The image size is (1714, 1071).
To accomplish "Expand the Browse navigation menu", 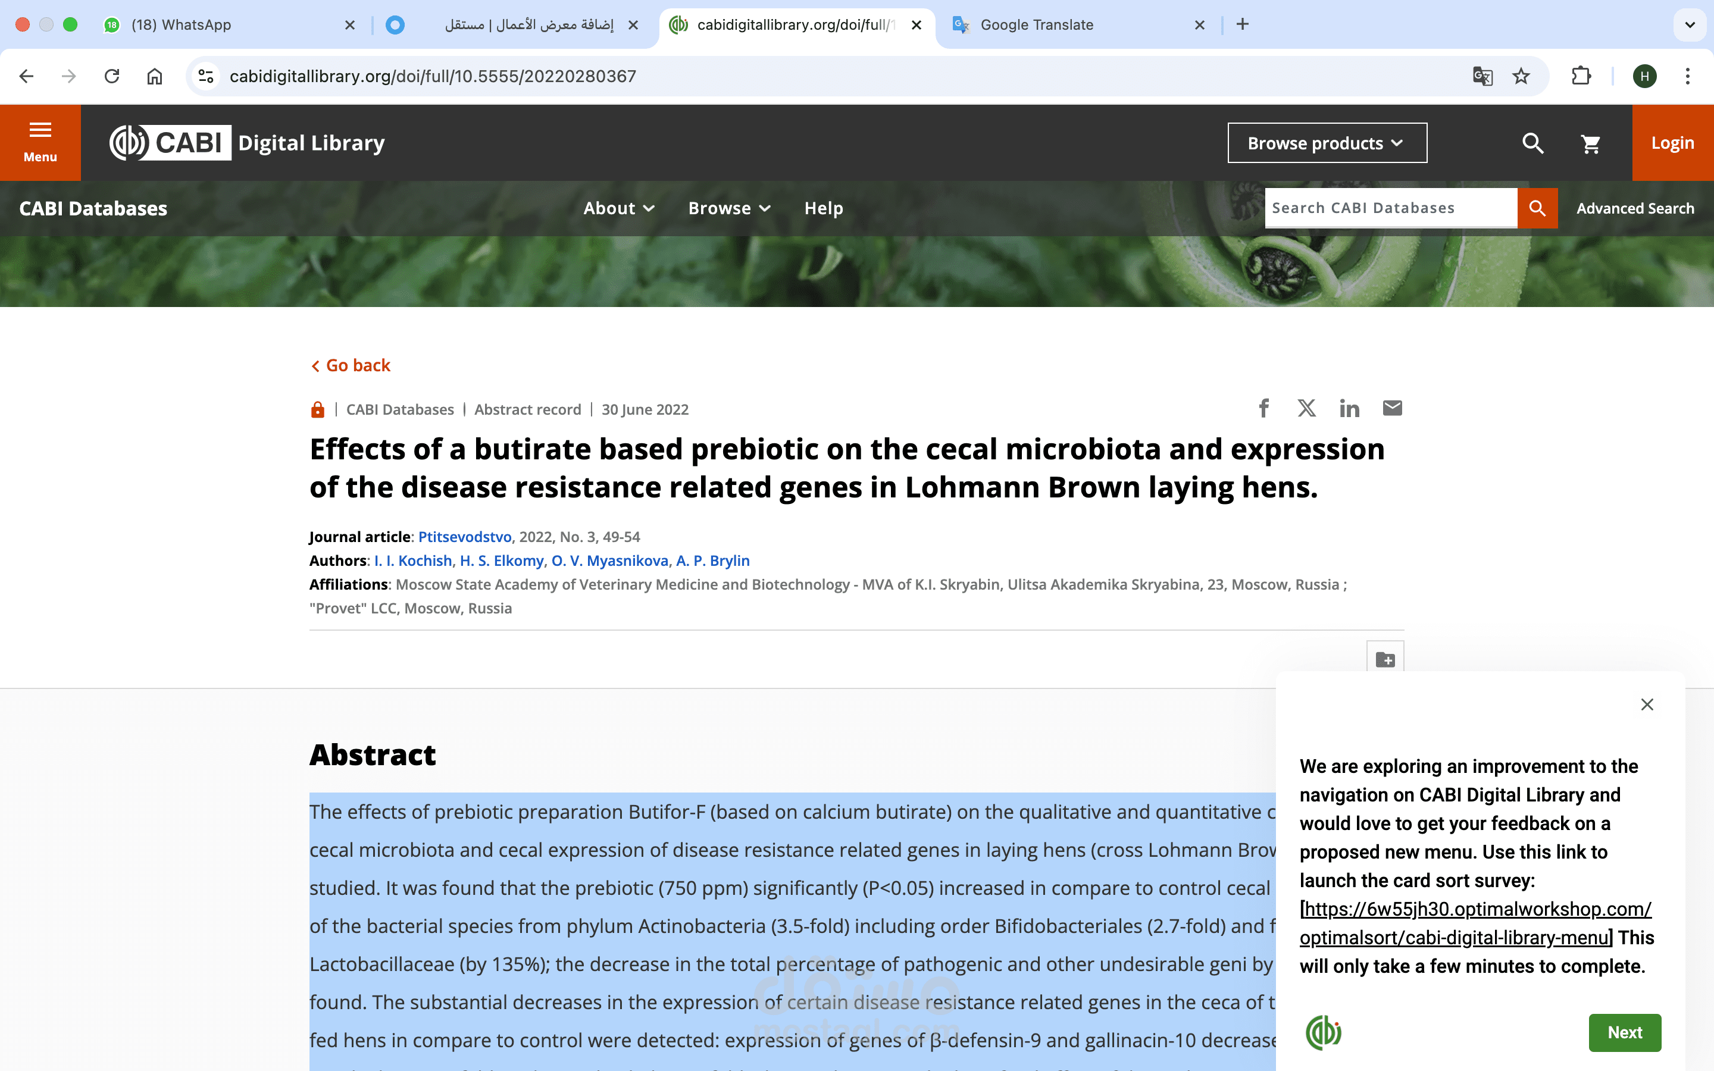I will [729, 208].
